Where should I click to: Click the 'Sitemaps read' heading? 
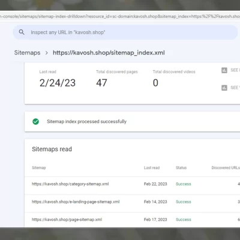click(52, 149)
